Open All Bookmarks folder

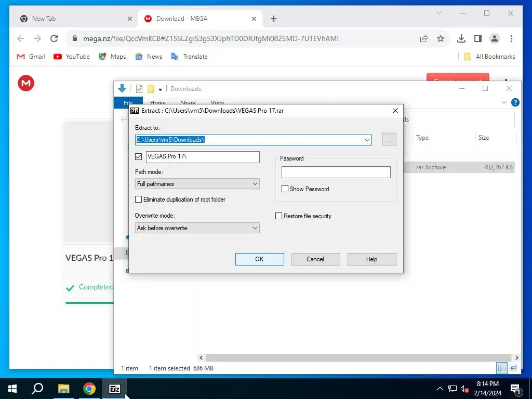point(489,57)
